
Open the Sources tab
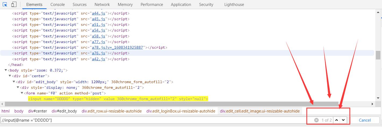[x=80, y=4]
